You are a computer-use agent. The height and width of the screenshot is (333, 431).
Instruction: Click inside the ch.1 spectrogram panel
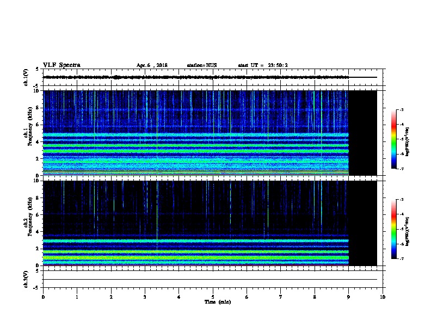[x=196, y=133]
